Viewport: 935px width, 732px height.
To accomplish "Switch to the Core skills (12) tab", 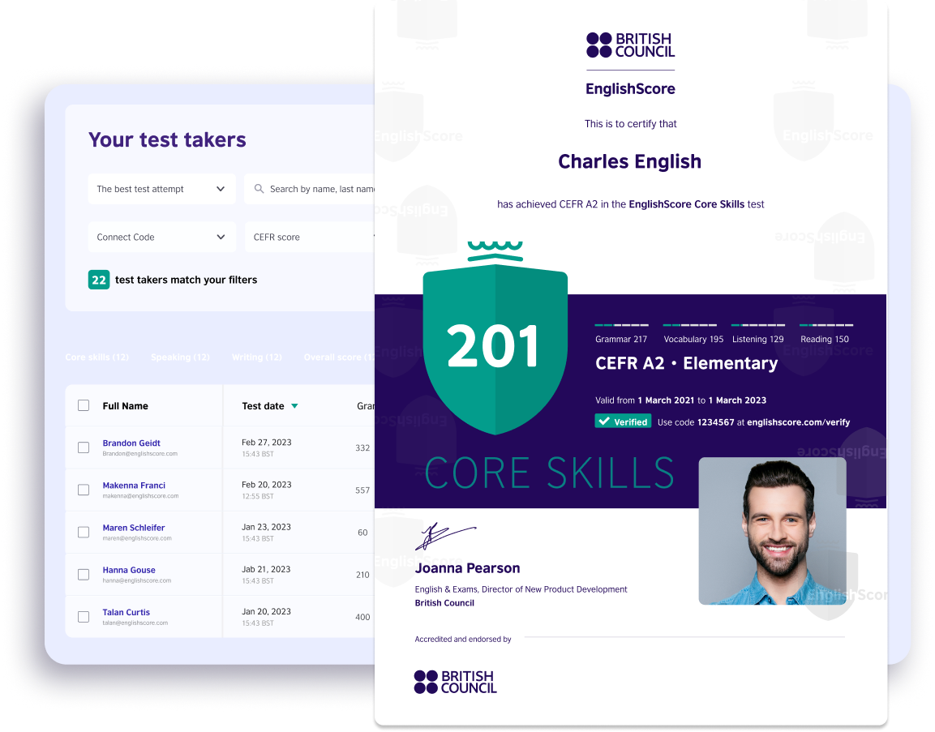I will (97, 357).
